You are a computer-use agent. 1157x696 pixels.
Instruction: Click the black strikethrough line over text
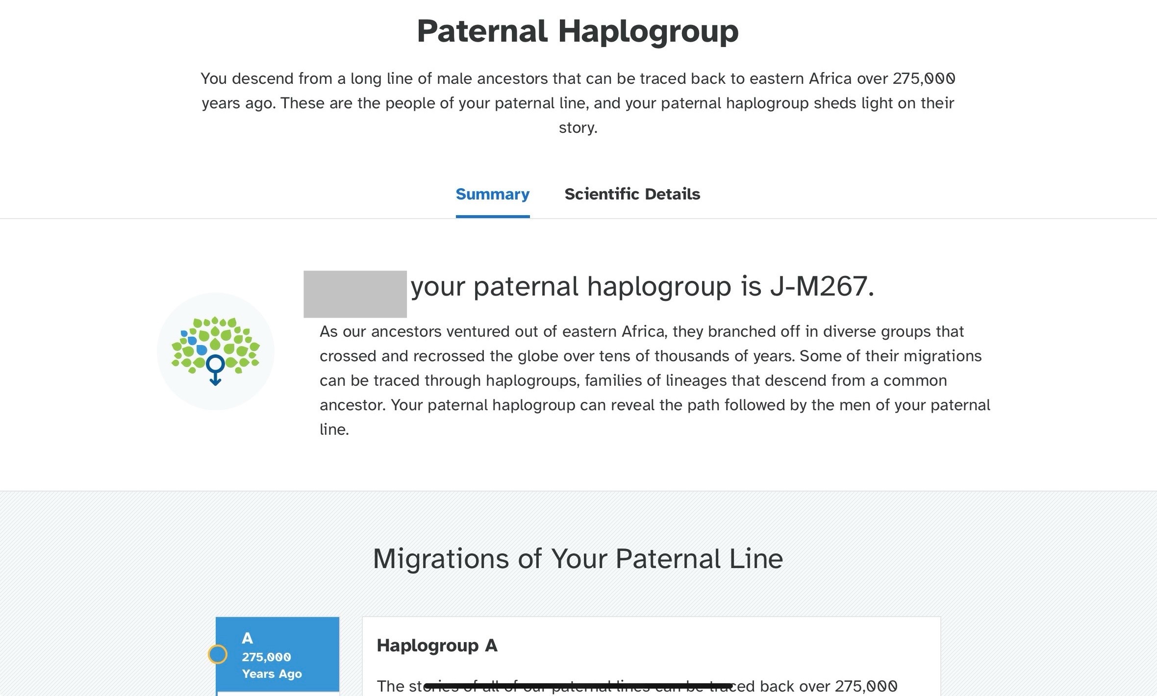click(x=578, y=686)
